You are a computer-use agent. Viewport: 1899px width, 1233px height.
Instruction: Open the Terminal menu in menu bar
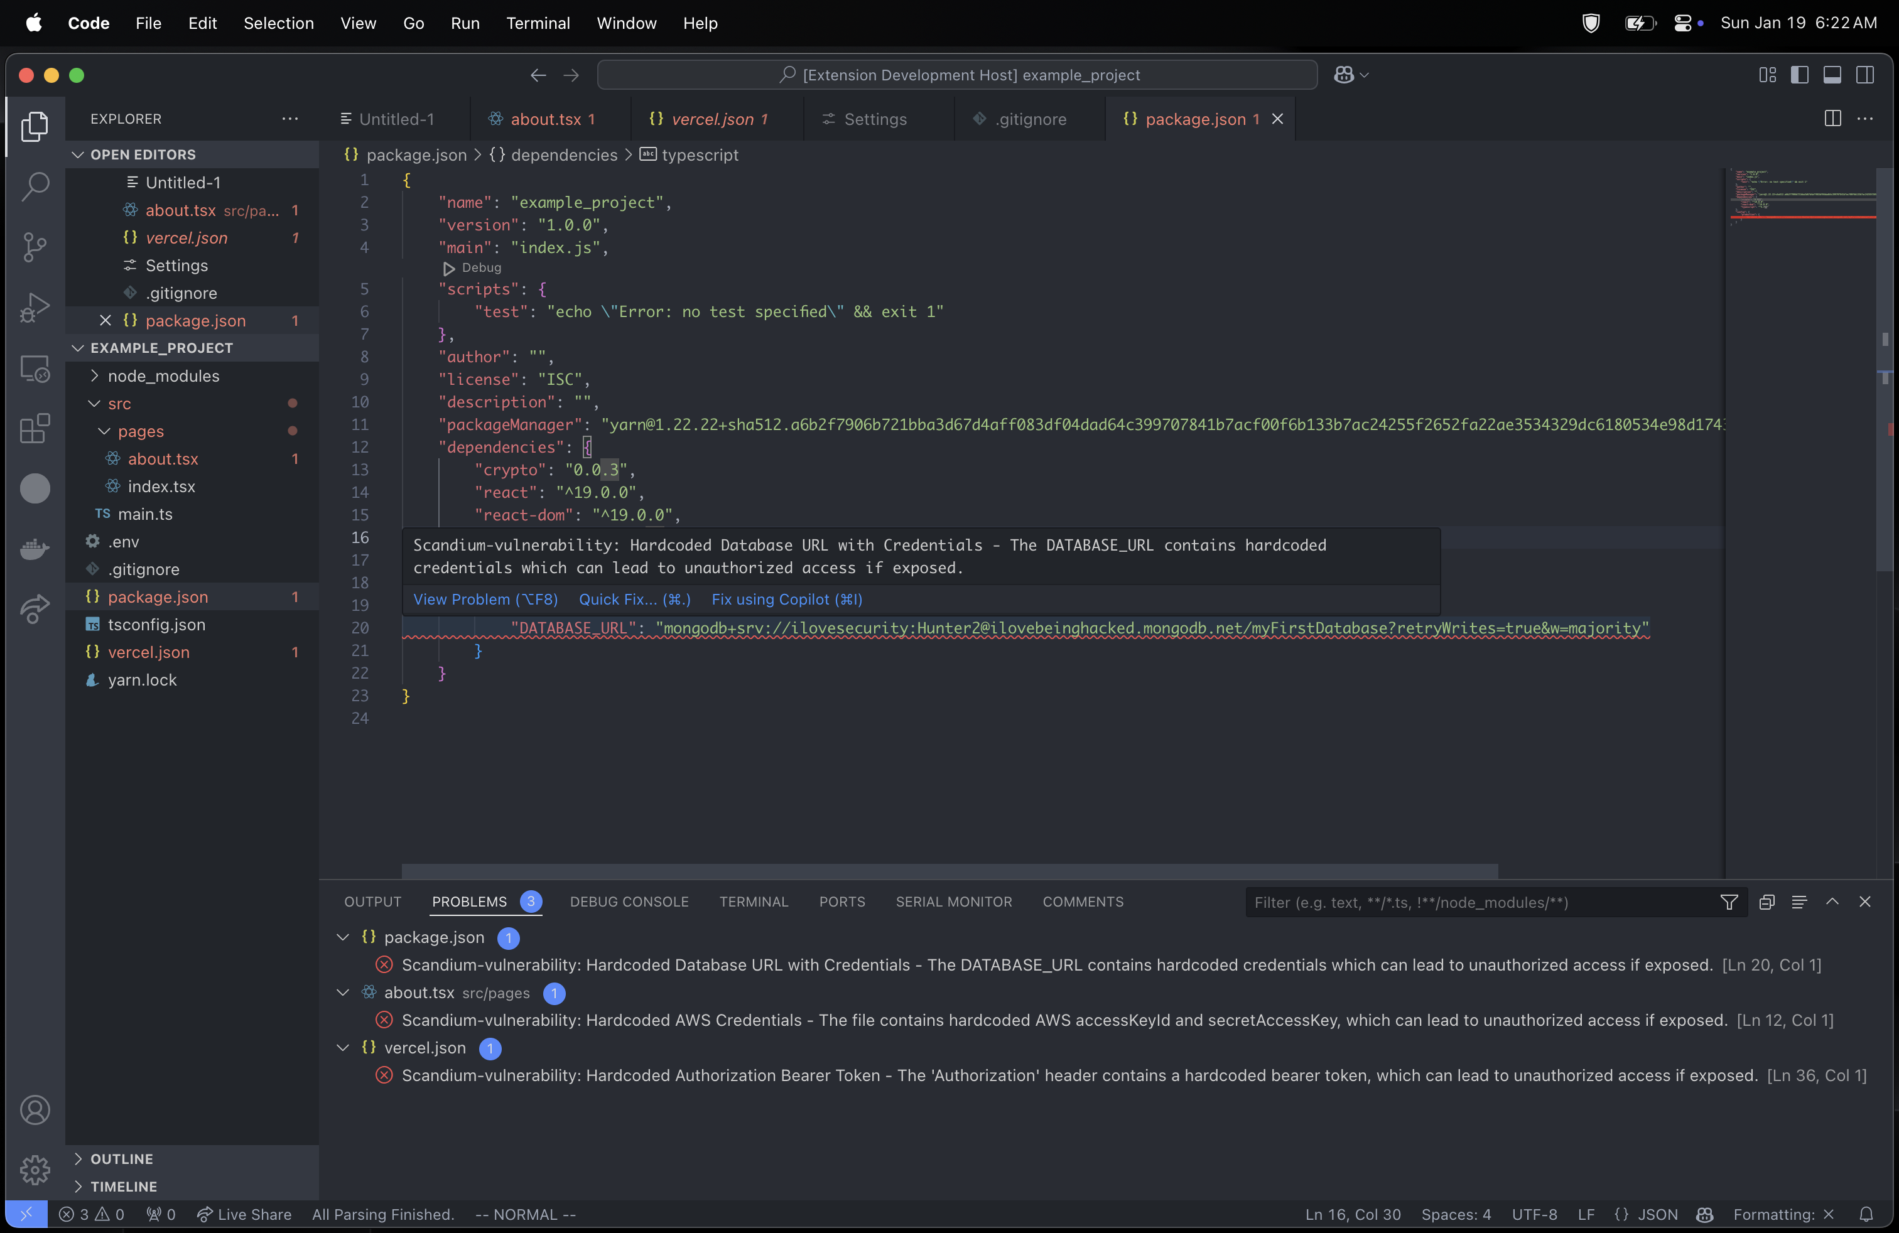click(538, 23)
